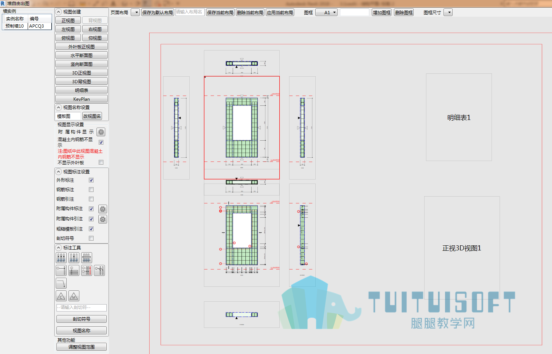This screenshot has height=354, width=552.
Task: Click the 调整视图范围 button
Action: click(x=82, y=347)
